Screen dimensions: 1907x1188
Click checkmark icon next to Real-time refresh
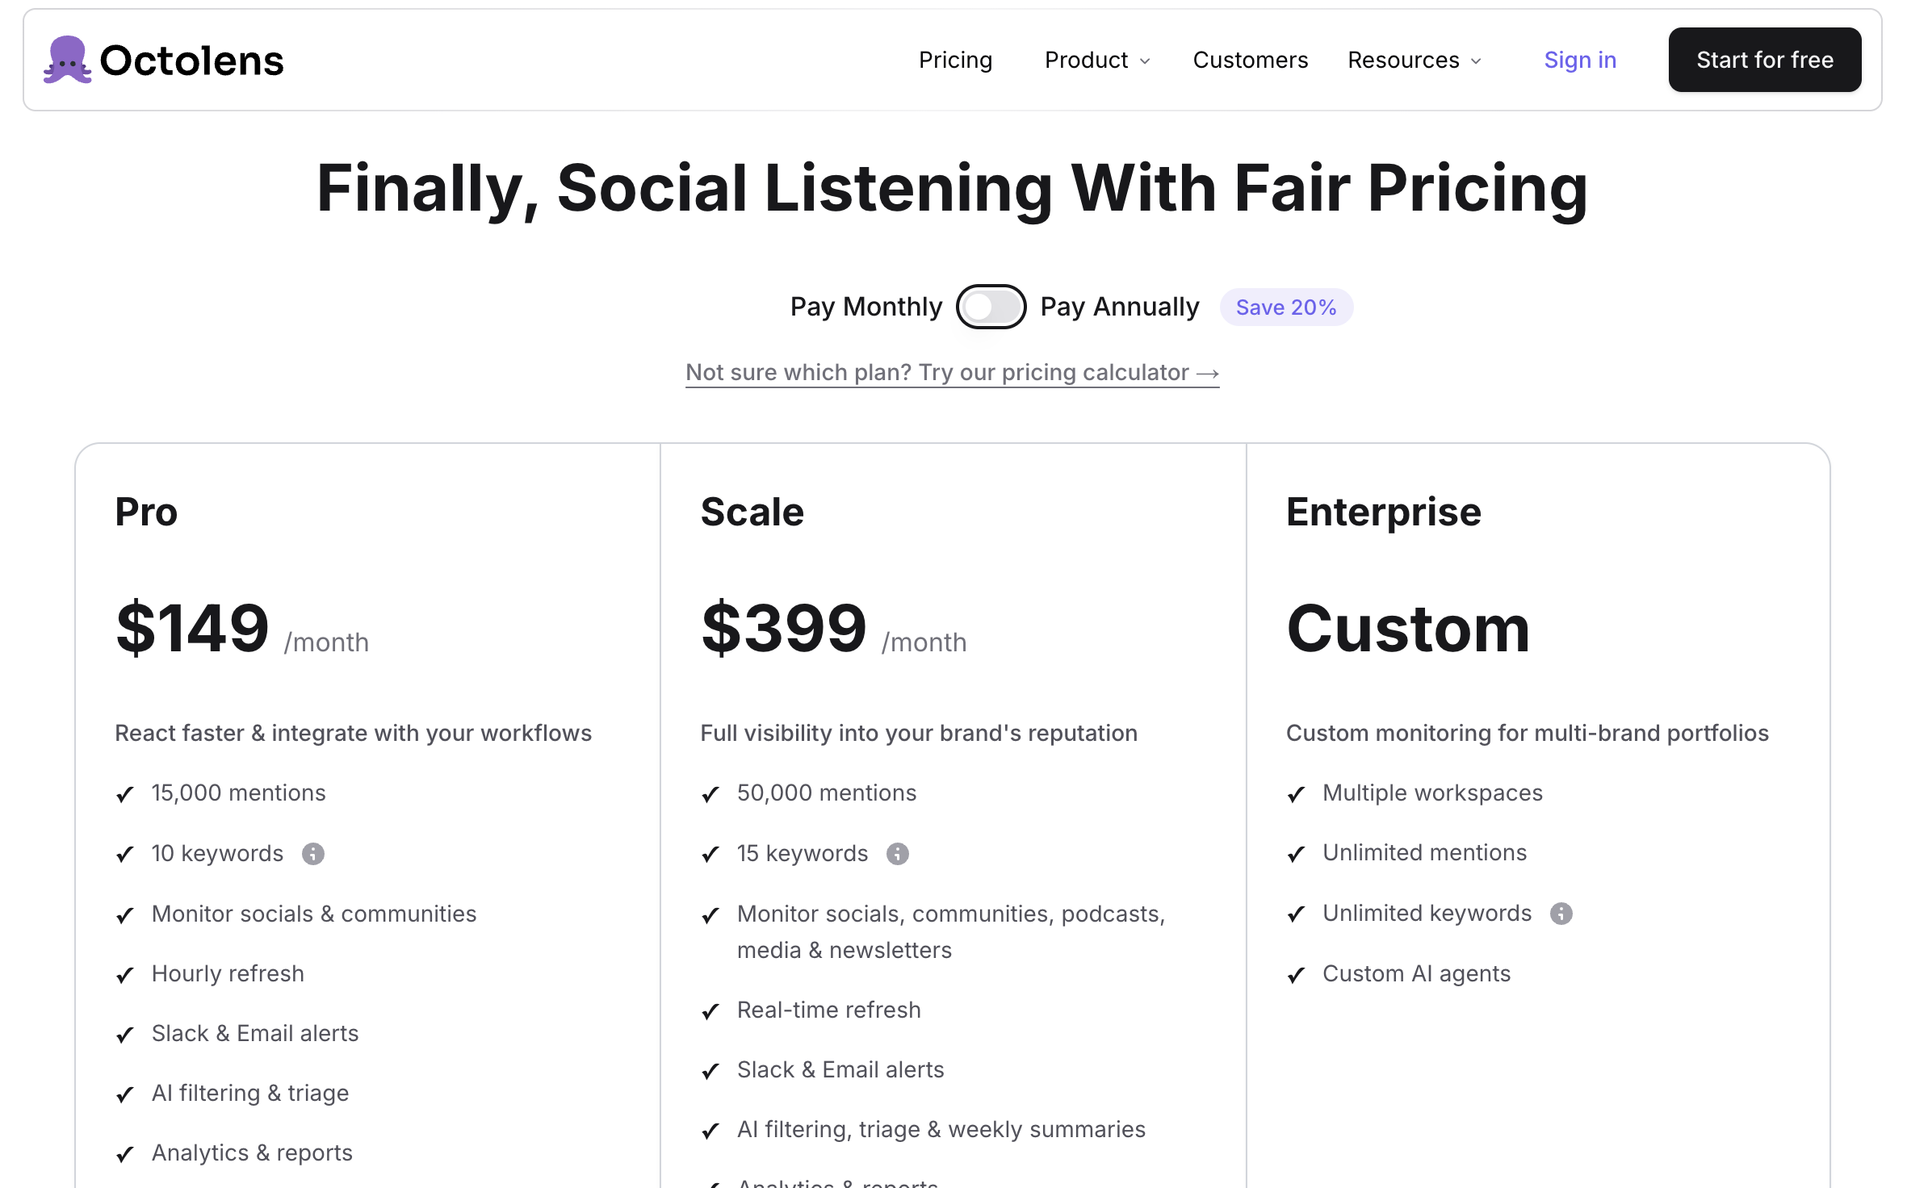(x=710, y=1011)
